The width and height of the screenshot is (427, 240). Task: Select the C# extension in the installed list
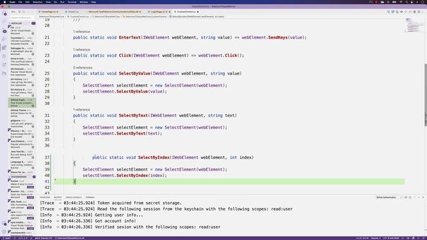tap(22, 31)
